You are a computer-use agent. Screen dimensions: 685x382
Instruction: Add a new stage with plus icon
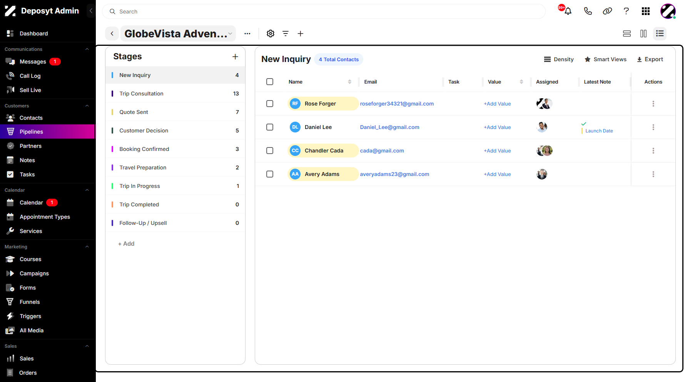235,57
